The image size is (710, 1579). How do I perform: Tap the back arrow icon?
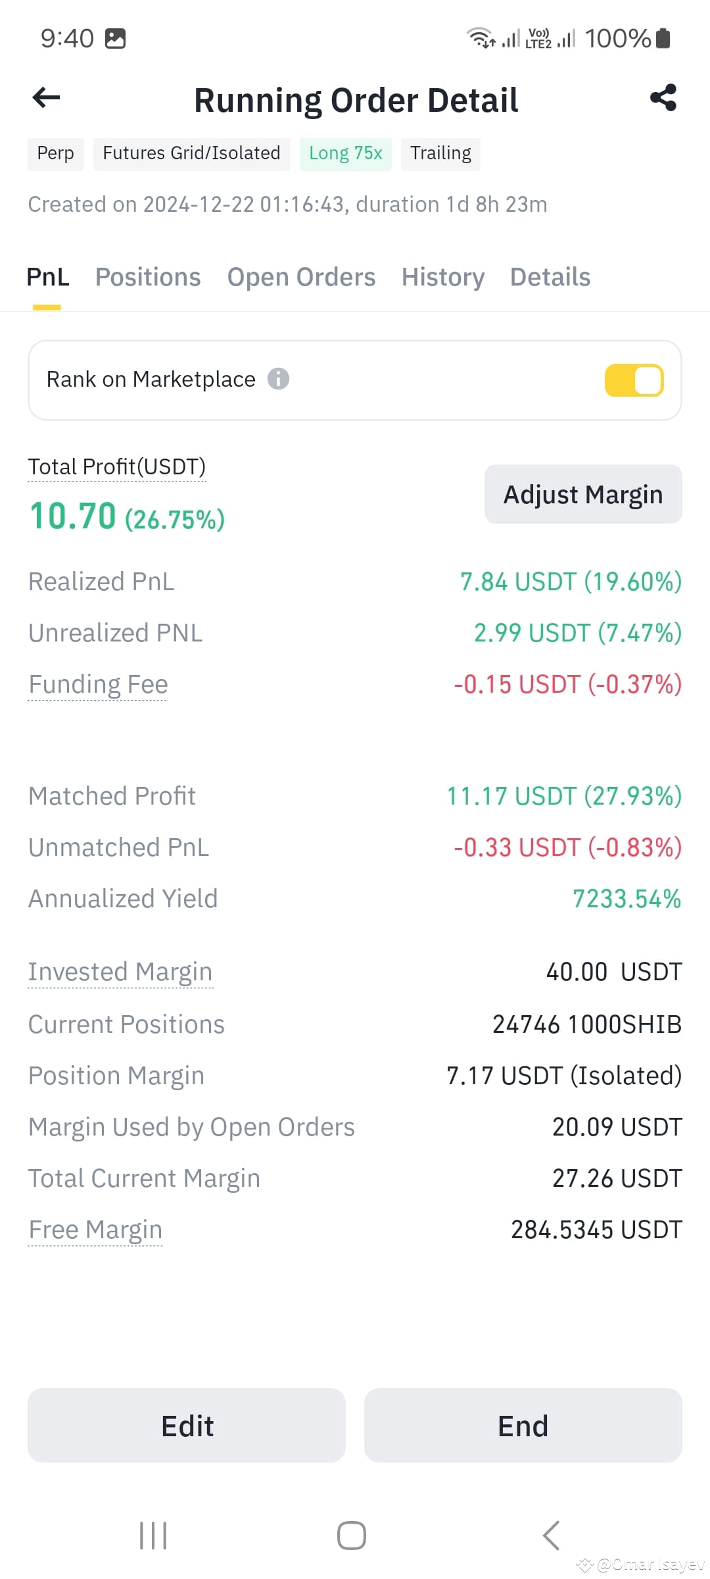pyautogui.click(x=46, y=98)
